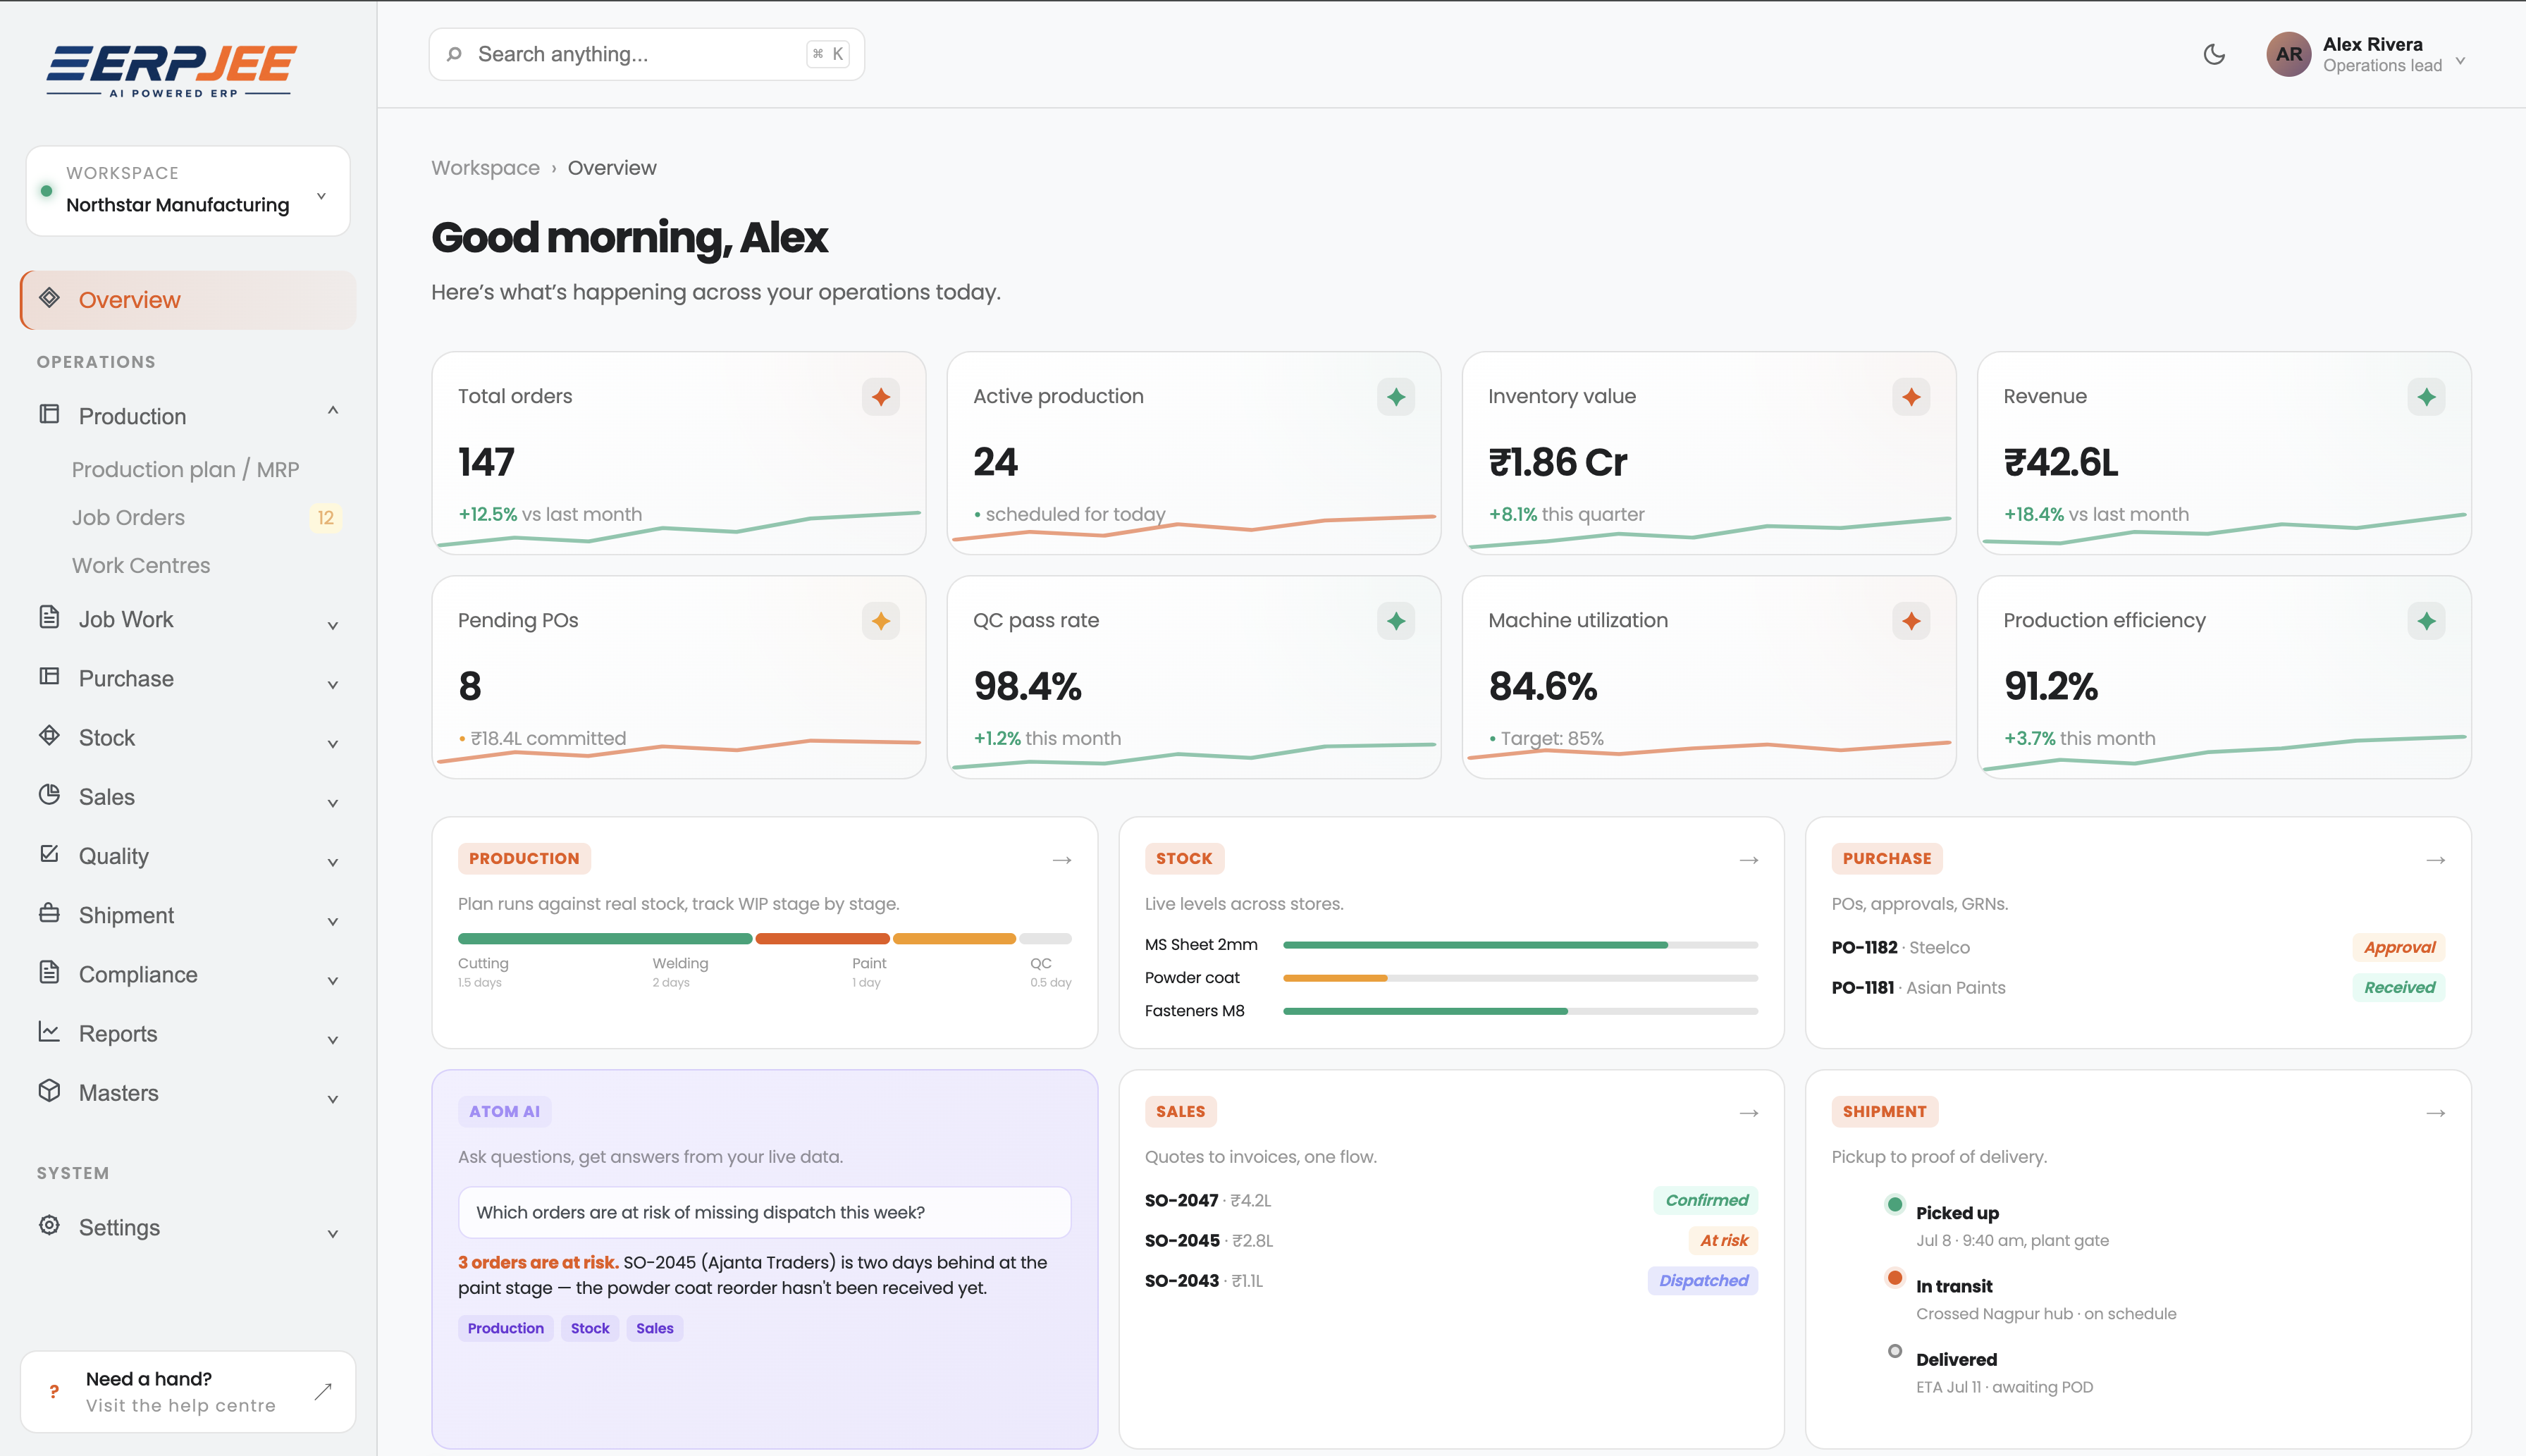Viewport: 2526px width, 1456px height.
Task: Click the SO-2043 Dispatched badge
Action: [x=1703, y=1280]
